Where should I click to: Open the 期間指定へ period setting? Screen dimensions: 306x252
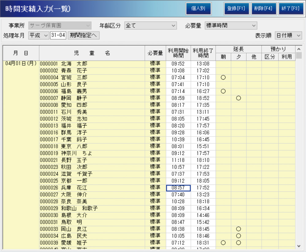coord(83,35)
